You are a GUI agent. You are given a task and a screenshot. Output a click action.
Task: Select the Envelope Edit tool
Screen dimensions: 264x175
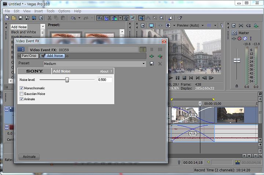click(148, 18)
